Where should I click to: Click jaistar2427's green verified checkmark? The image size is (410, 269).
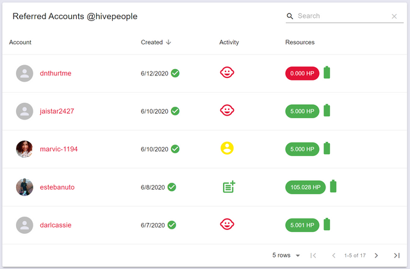coord(175,111)
